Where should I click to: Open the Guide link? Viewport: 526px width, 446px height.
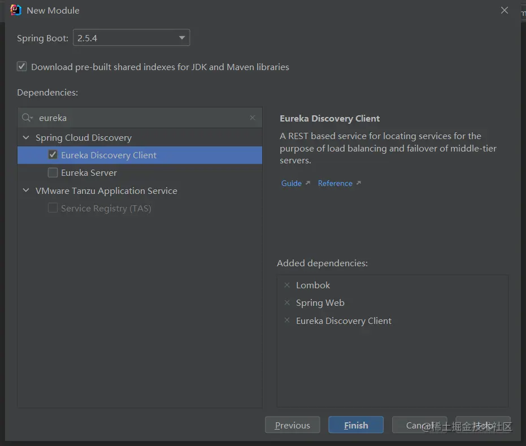pos(292,183)
